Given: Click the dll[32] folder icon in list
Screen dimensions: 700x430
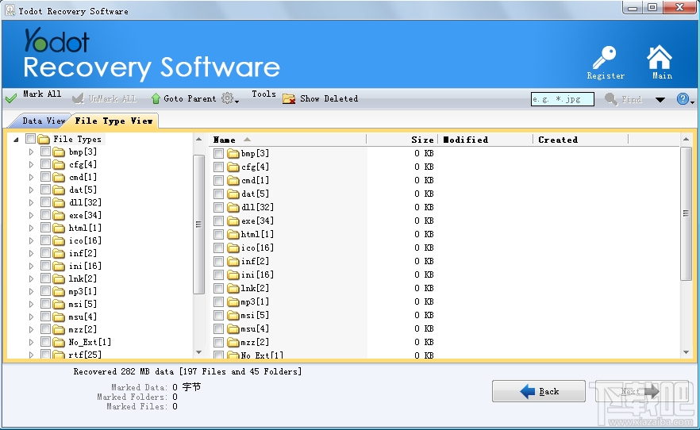Looking at the screenshot, I should (233, 207).
